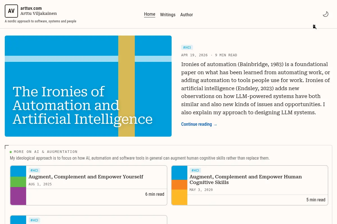This screenshot has height=224, width=337.
Task: Click the AV logo icon
Action: pos(11,11)
